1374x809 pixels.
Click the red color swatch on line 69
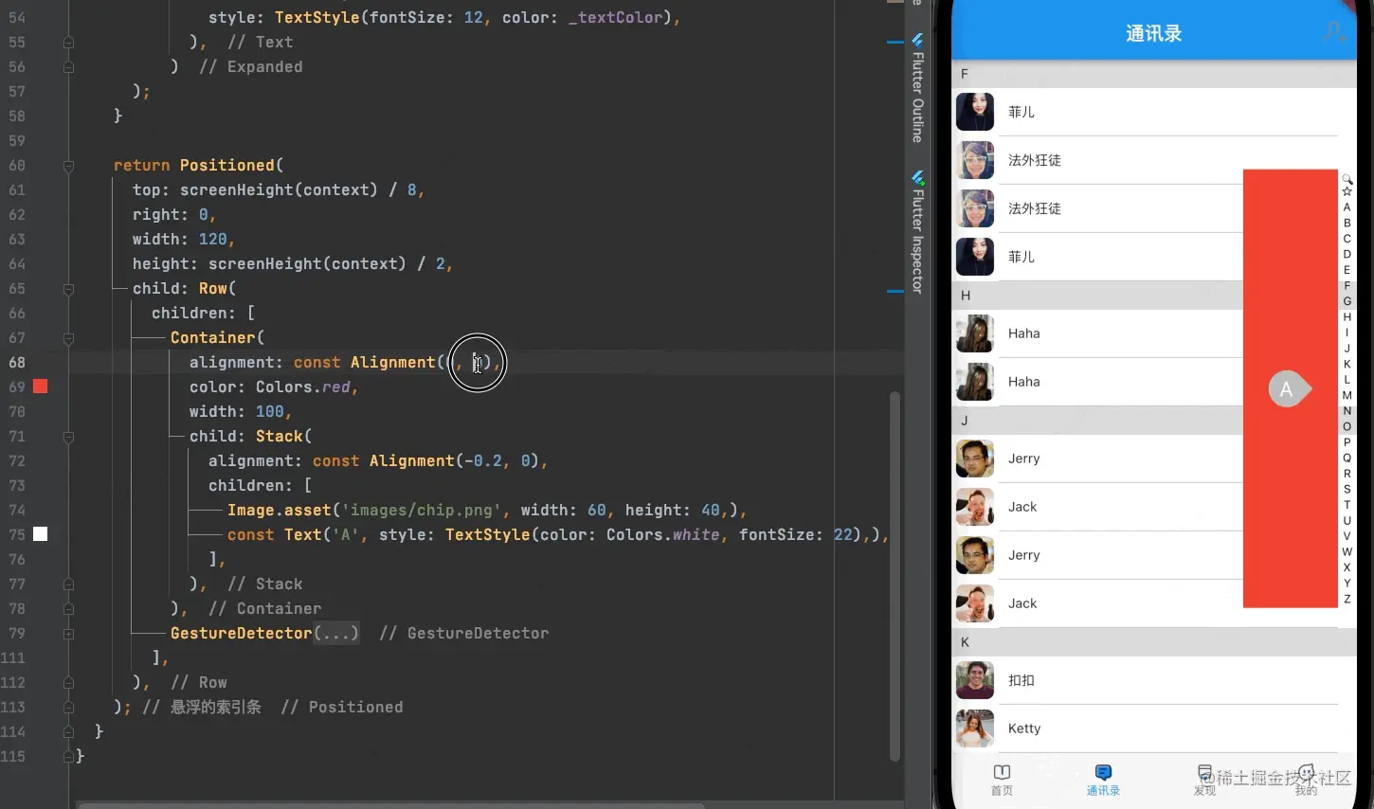pyautogui.click(x=41, y=387)
